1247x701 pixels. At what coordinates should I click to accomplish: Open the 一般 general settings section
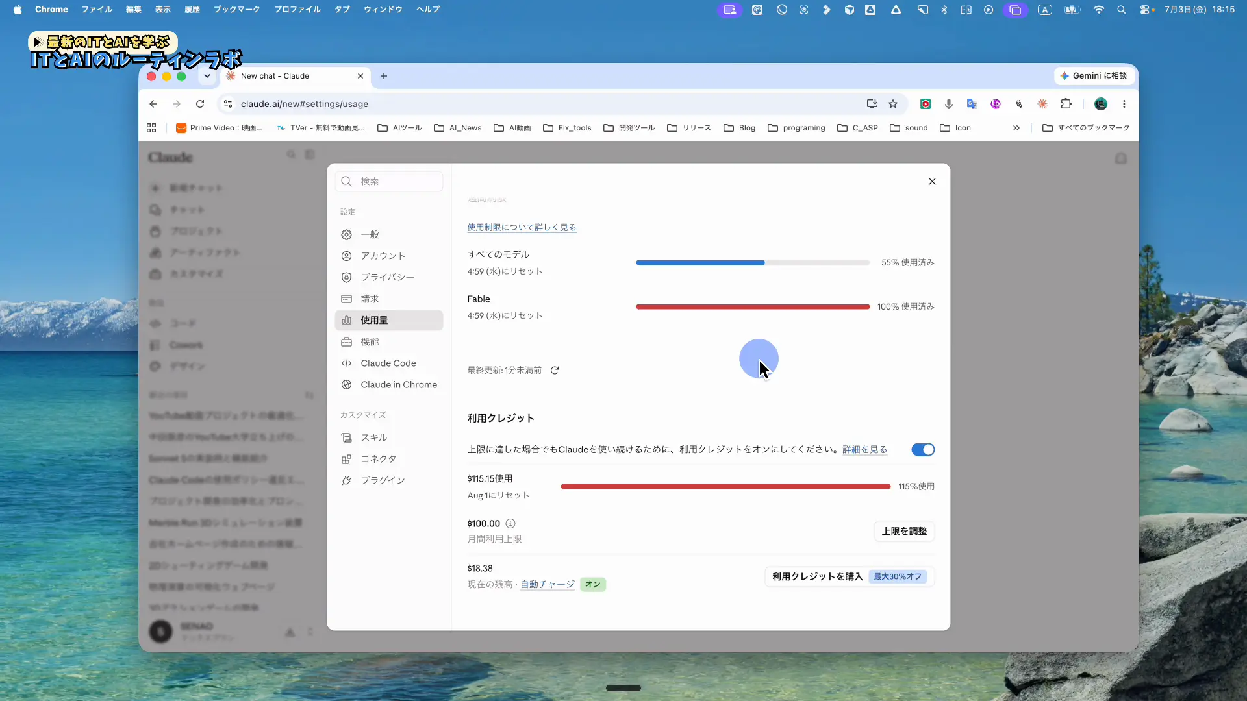[388, 234]
